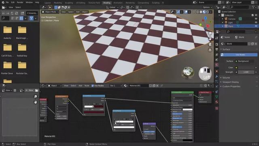Open Global transform orientation dropdown
259x146 pixels.
pos(113,7)
